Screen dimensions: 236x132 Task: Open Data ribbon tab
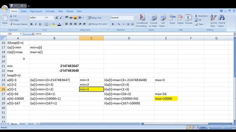pos(60,11)
